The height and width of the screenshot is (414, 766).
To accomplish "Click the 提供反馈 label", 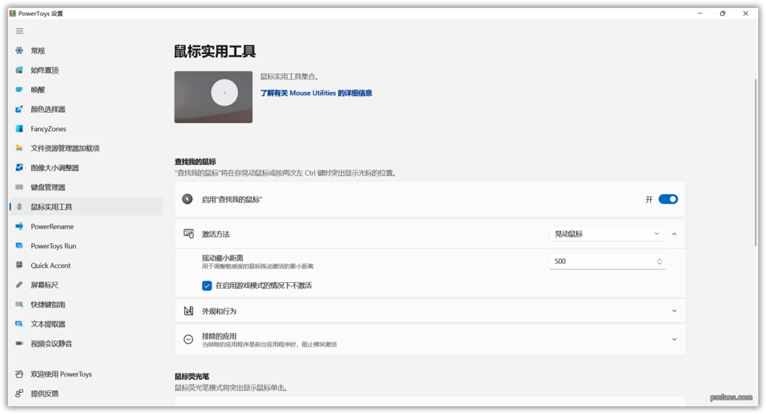I will click(x=45, y=393).
